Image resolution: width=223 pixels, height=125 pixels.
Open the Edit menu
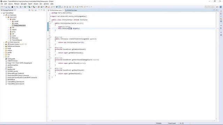[6, 4]
